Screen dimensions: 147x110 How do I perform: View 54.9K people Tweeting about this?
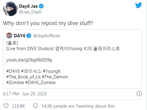(x=78, y=106)
